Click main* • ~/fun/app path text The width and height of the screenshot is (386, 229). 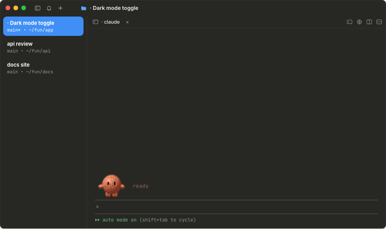tap(30, 30)
